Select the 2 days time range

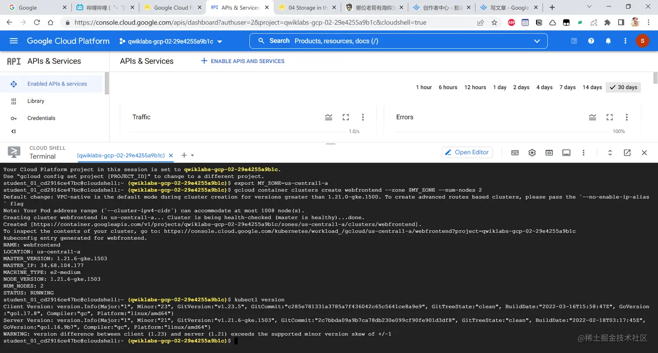tap(521, 87)
